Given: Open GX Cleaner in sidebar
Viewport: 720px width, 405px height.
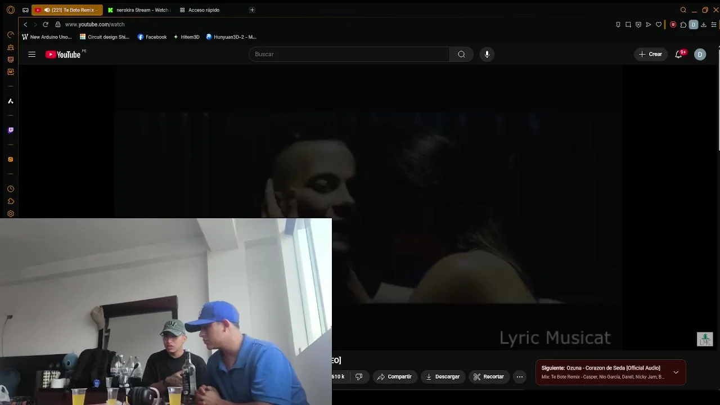Looking at the screenshot, I should 10,47.
